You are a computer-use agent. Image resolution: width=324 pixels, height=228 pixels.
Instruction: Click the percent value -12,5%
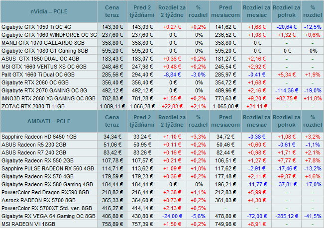[313, 27]
